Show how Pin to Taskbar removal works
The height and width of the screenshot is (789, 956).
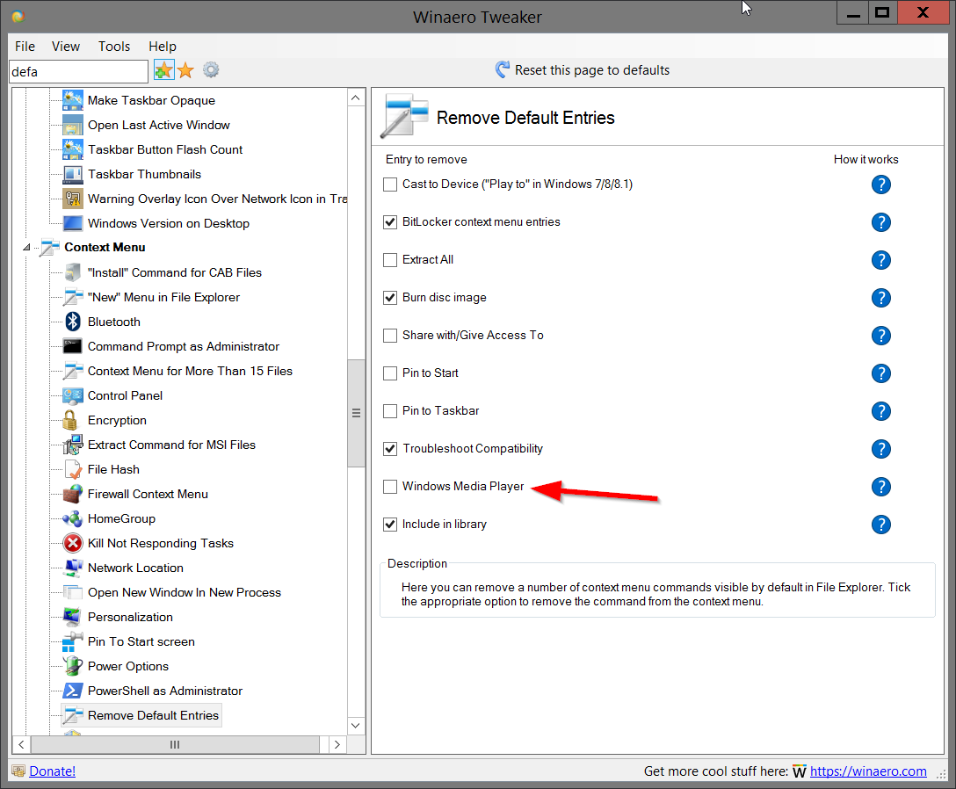pos(881,411)
